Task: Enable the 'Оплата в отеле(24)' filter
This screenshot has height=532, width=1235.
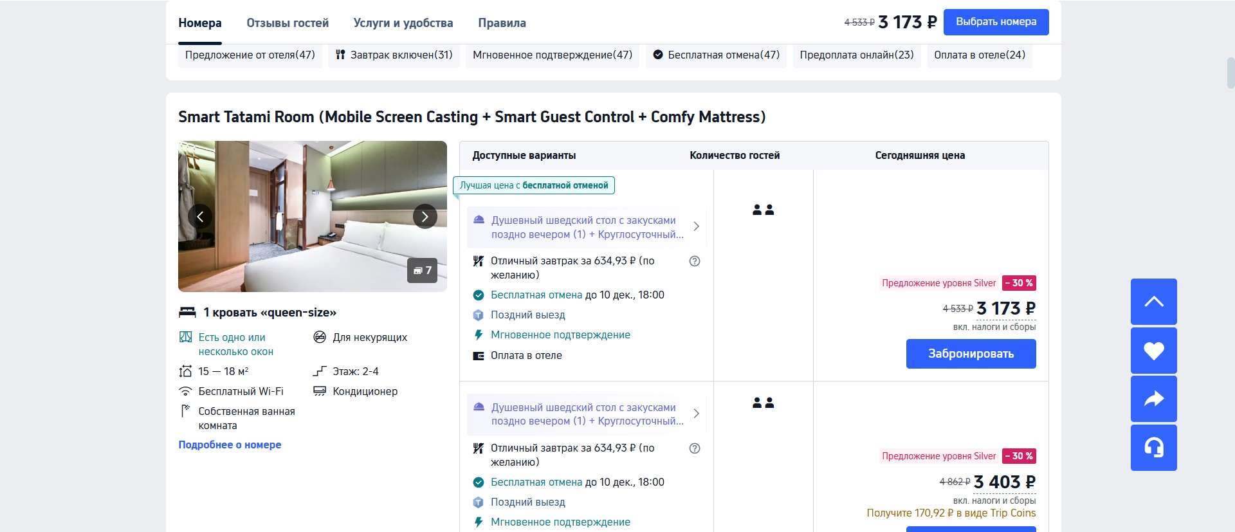Action: click(979, 55)
